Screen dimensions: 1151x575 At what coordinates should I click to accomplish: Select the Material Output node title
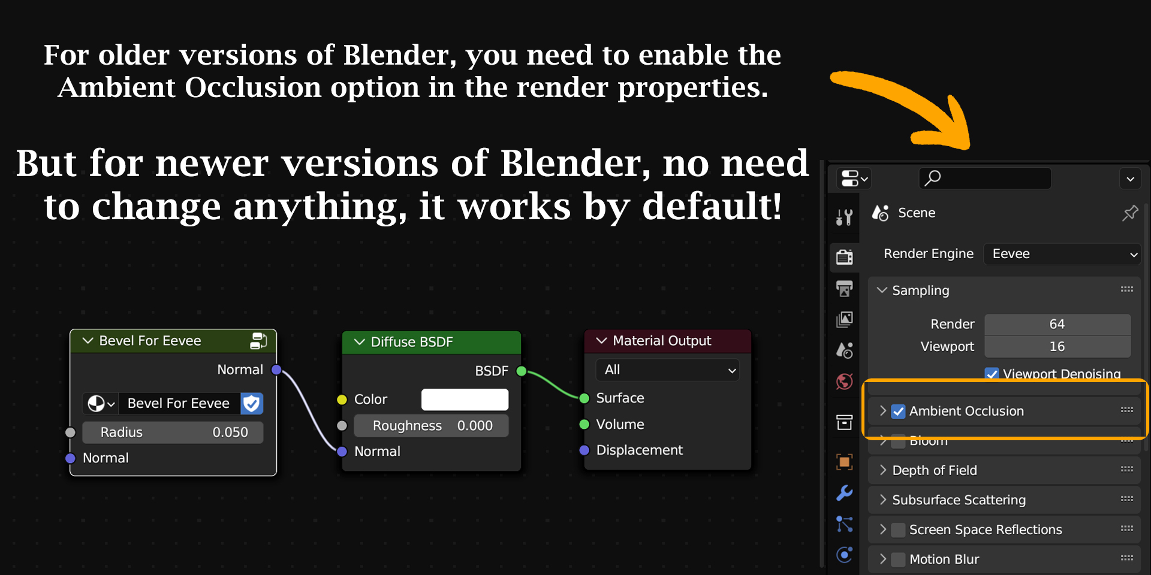pyautogui.click(x=662, y=341)
